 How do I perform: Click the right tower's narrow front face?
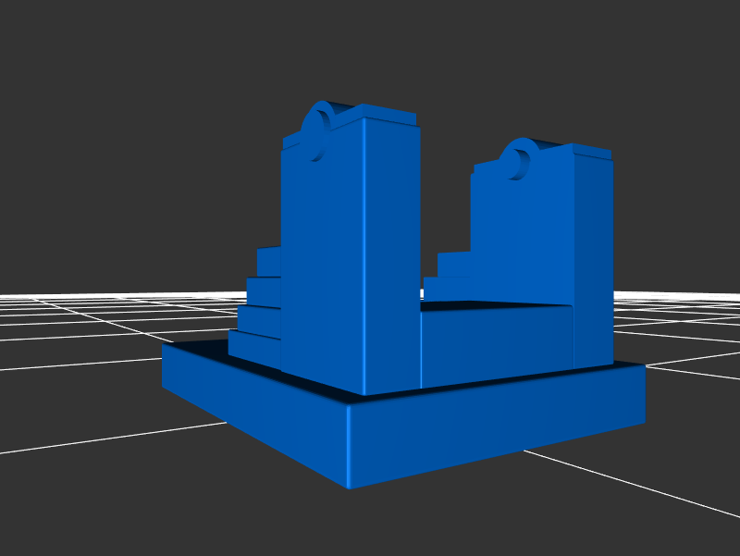tap(592, 259)
